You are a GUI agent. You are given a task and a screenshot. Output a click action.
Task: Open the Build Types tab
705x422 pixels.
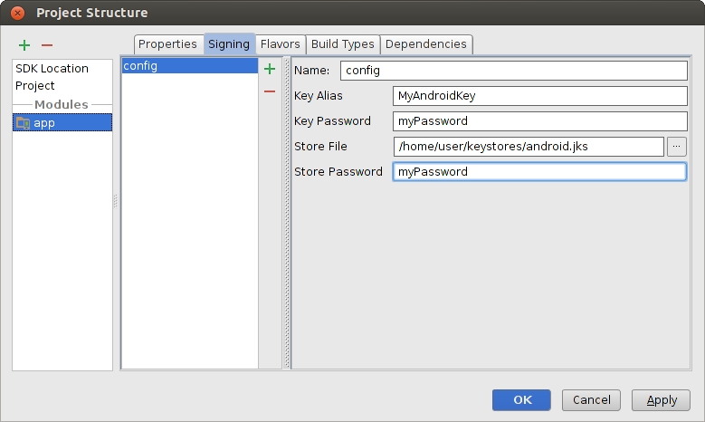pyautogui.click(x=342, y=43)
